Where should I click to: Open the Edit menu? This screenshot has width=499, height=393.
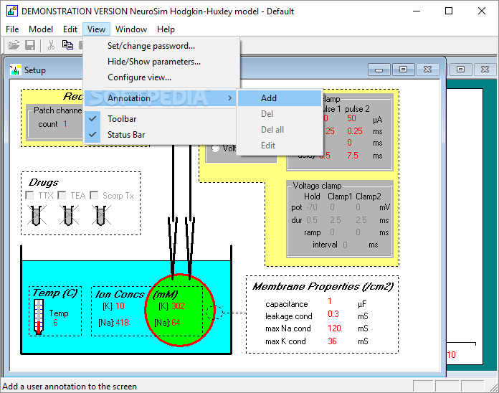70,29
